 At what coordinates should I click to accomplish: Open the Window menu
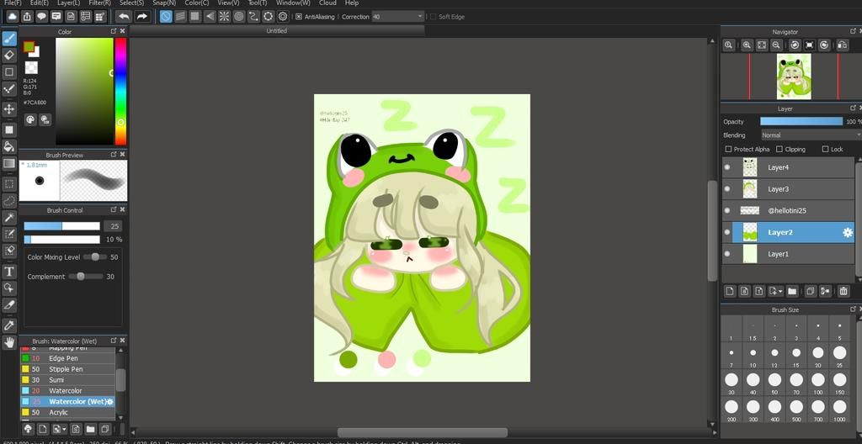292,3
